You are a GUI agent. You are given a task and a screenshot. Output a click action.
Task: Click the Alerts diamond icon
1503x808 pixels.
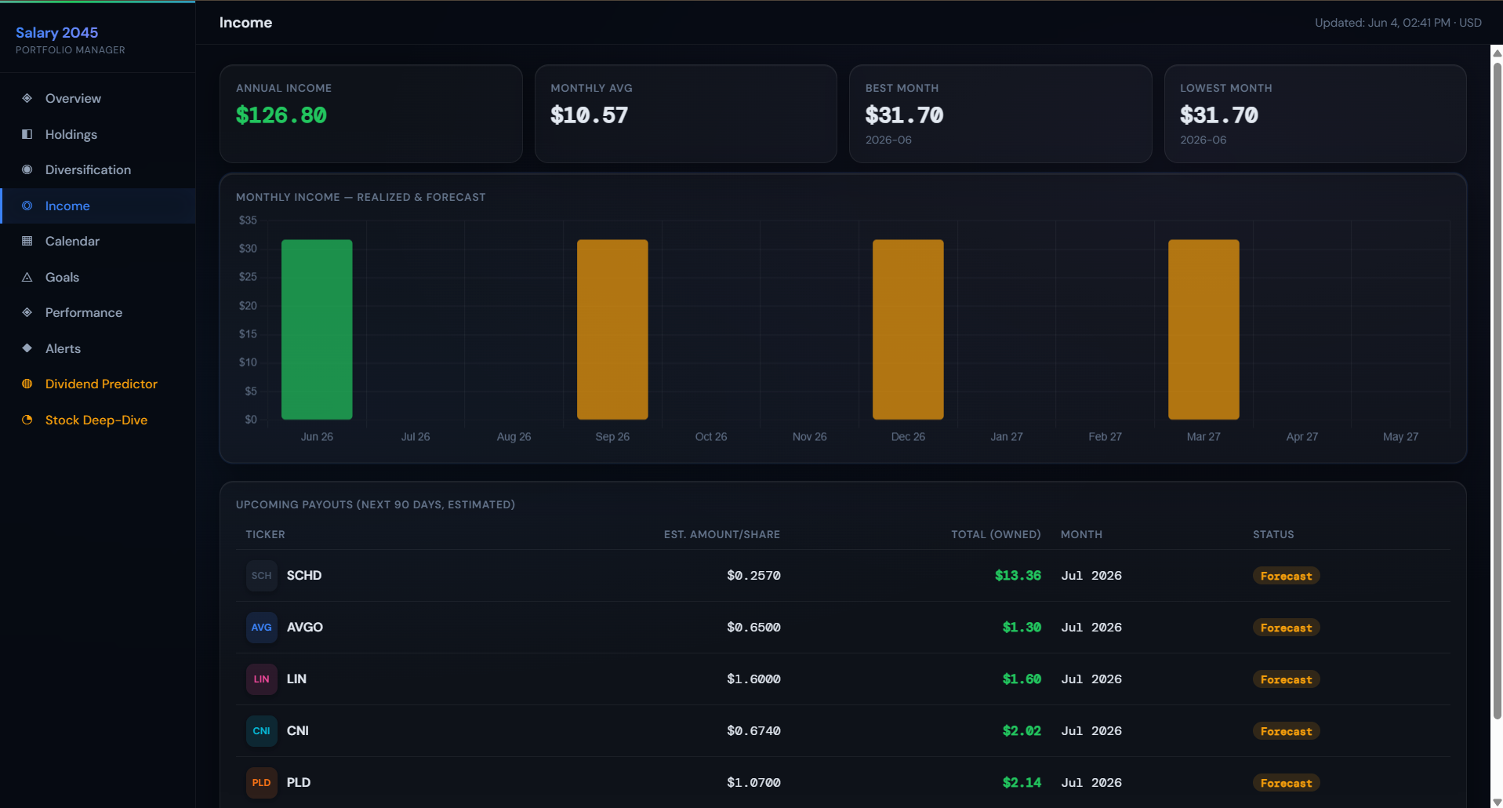(x=27, y=348)
